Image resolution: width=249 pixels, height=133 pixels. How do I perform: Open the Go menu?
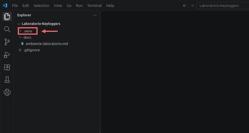(x=69, y=5)
